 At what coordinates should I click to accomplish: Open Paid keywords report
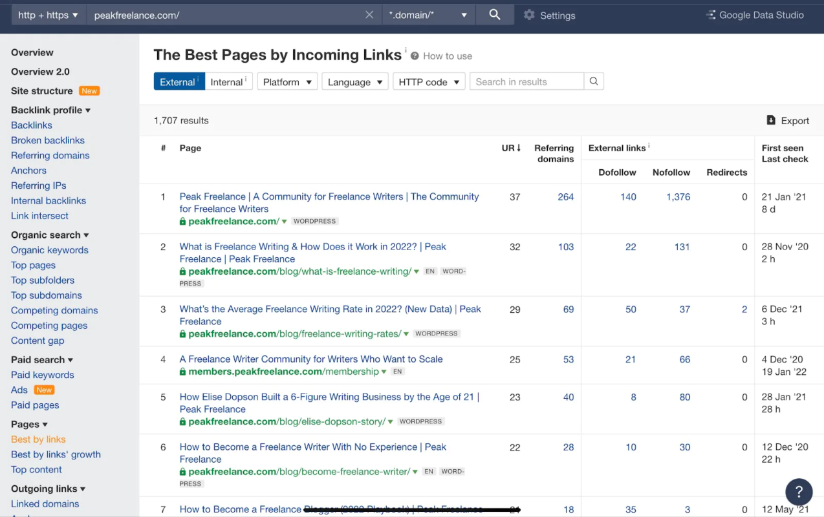pyautogui.click(x=43, y=375)
